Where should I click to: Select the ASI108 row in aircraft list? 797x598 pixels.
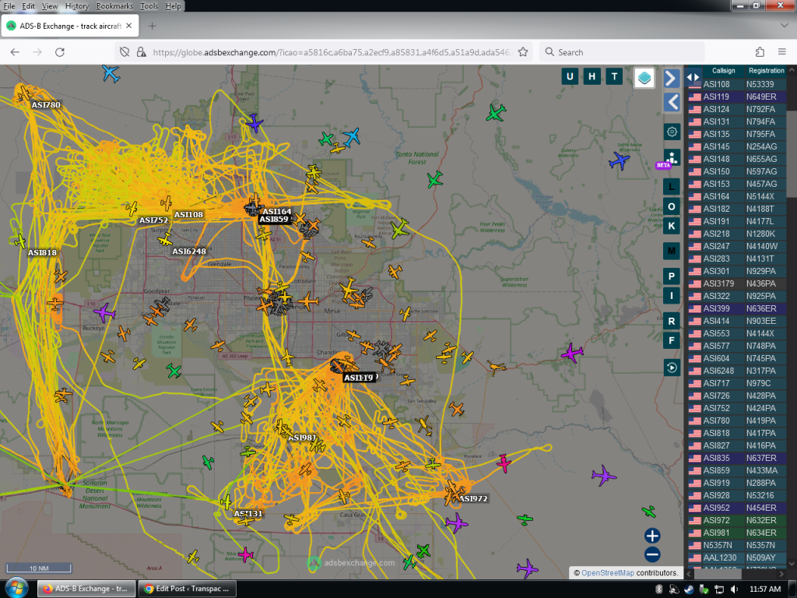click(736, 84)
